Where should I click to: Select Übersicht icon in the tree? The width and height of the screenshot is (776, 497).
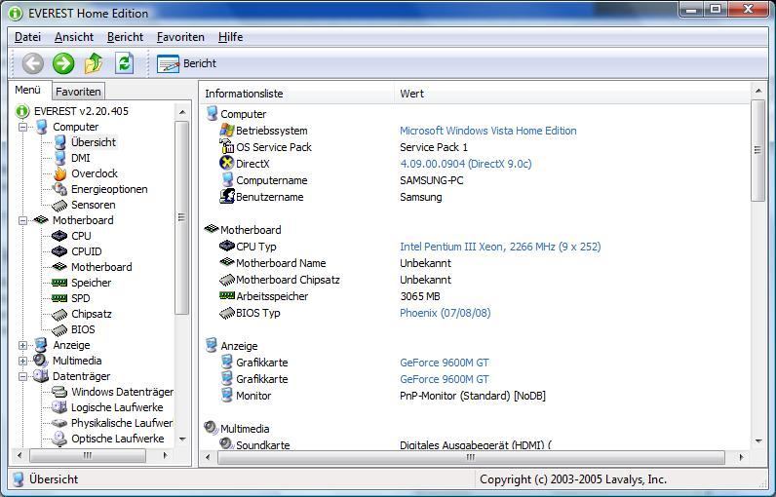pyautogui.click(x=59, y=142)
